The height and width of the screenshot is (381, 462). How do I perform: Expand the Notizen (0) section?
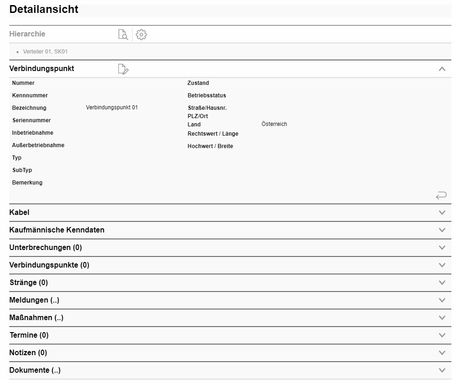coord(442,352)
